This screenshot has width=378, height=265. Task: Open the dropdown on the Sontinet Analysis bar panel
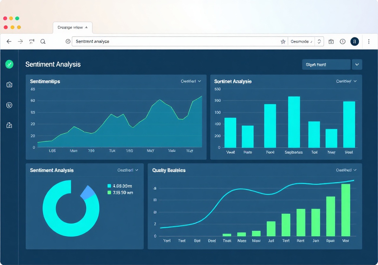coord(346,81)
